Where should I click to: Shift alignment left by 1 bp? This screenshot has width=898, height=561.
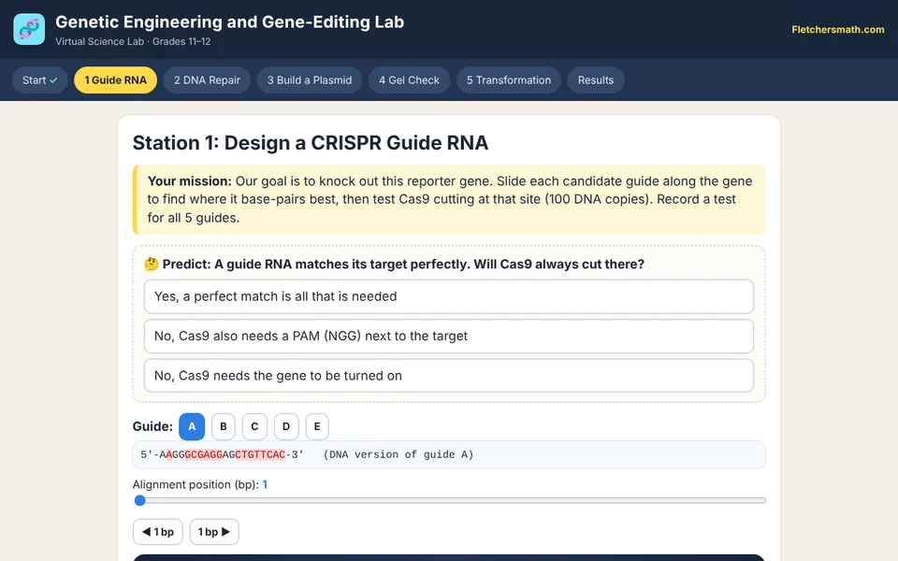pyautogui.click(x=157, y=532)
